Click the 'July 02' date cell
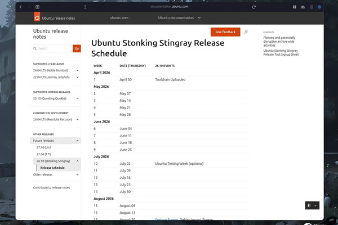The image size is (338, 225). pyautogui.click(x=125, y=164)
